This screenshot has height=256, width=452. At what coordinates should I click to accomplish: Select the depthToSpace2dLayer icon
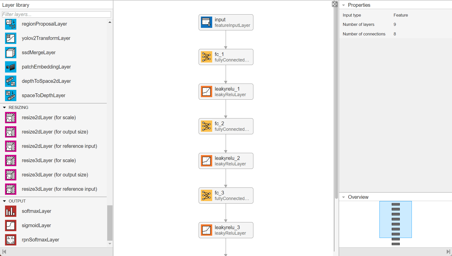pos(11,81)
